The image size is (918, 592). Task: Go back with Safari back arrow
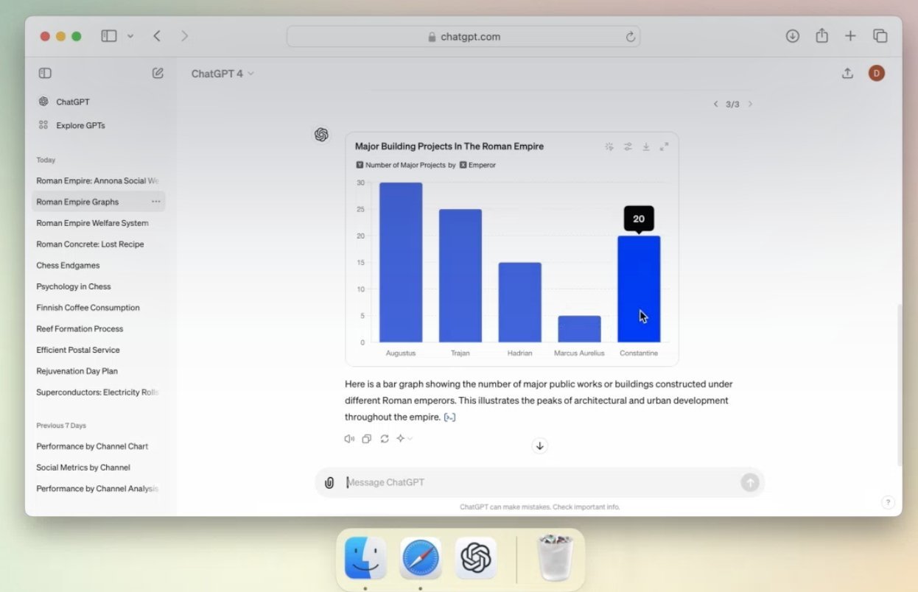click(157, 36)
